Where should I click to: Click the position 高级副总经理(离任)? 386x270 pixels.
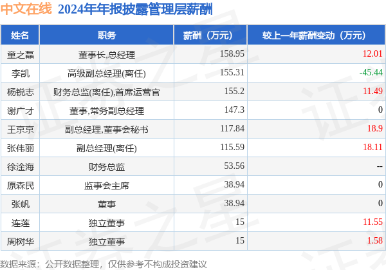tap(107, 73)
